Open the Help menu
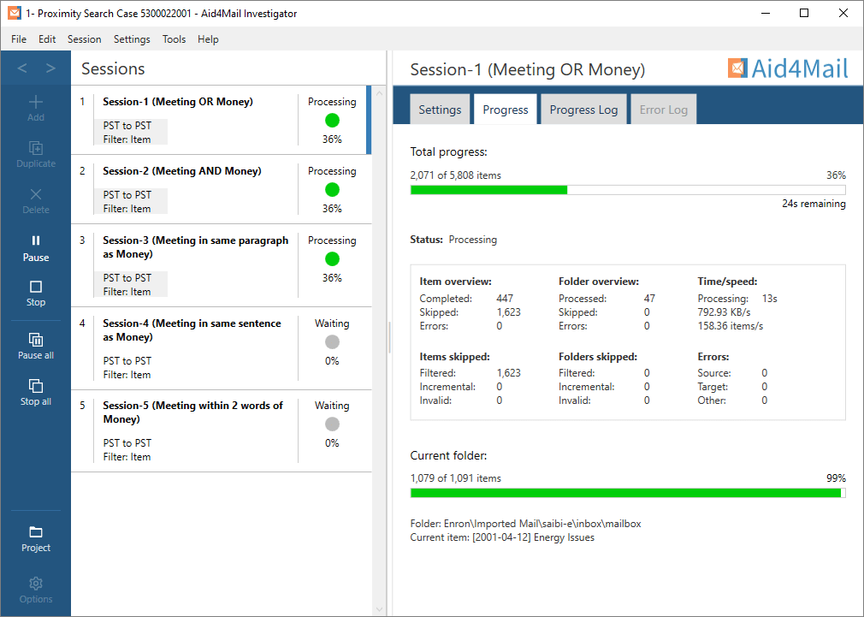Screen dimensions: 864x617 click(208, 39)
